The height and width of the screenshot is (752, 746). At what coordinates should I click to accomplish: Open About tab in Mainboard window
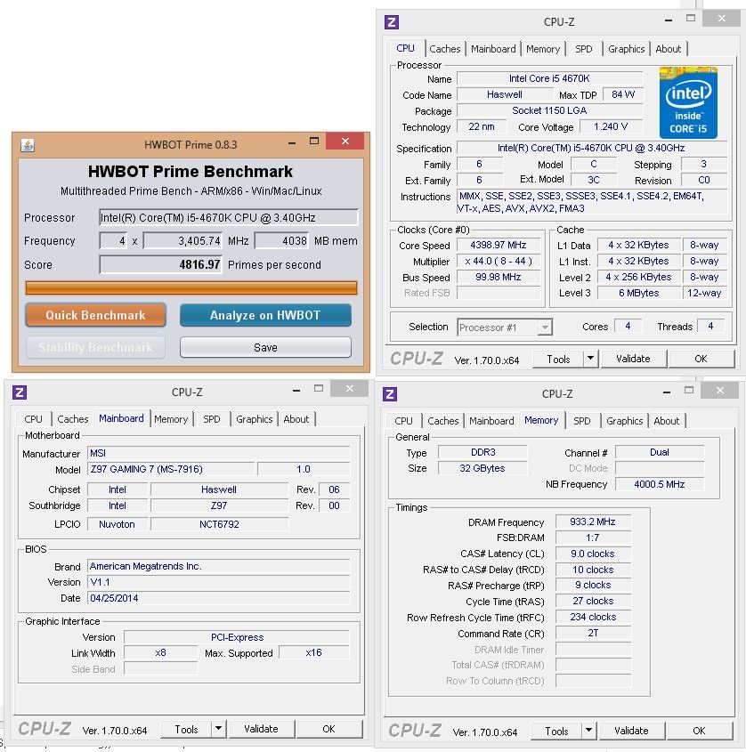click(296, 419)
